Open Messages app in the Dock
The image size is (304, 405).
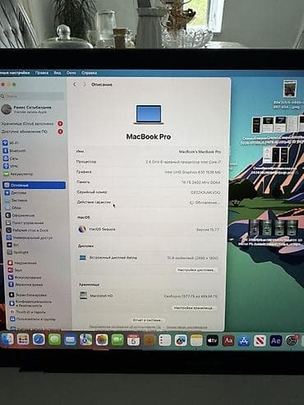[54, 340]
